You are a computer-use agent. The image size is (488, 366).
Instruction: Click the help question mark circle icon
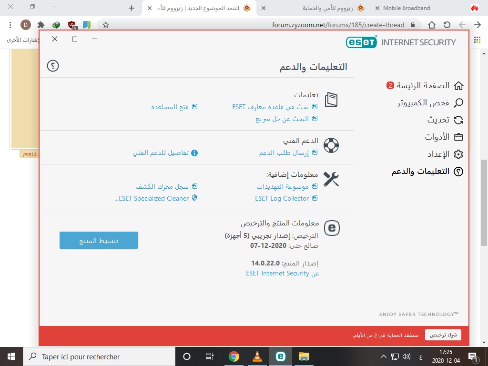(53, 66)
